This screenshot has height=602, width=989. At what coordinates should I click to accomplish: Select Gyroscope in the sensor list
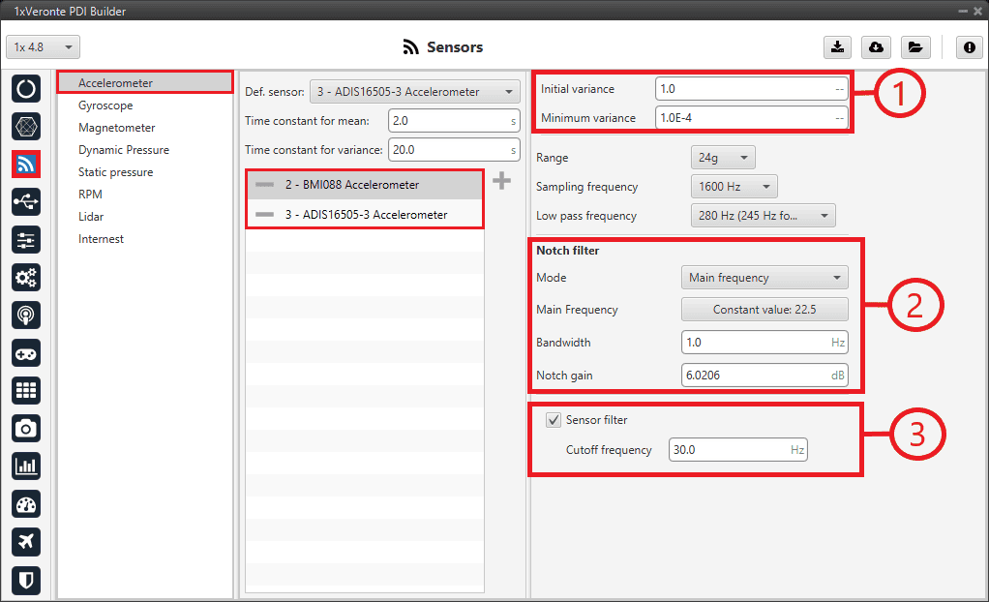[x=105, y=105]
